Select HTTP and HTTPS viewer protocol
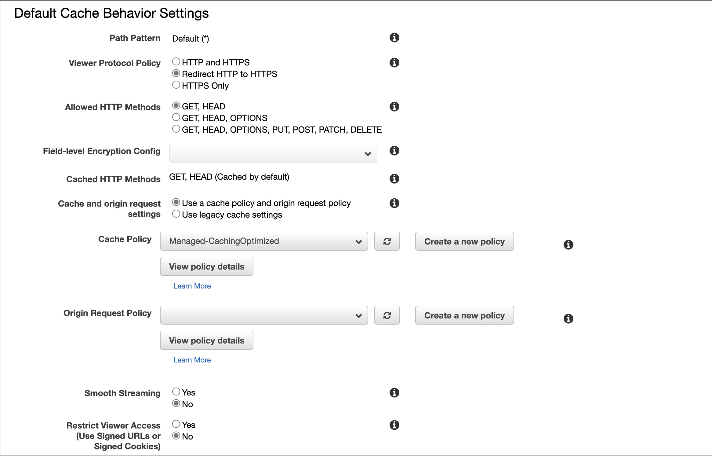 (176, 62)
